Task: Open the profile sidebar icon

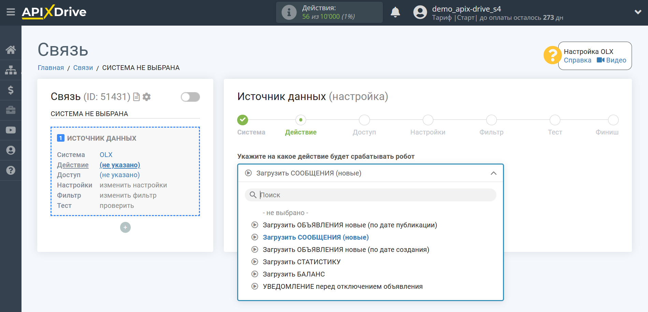Action: pyautogui.click(x=11, y=150)
